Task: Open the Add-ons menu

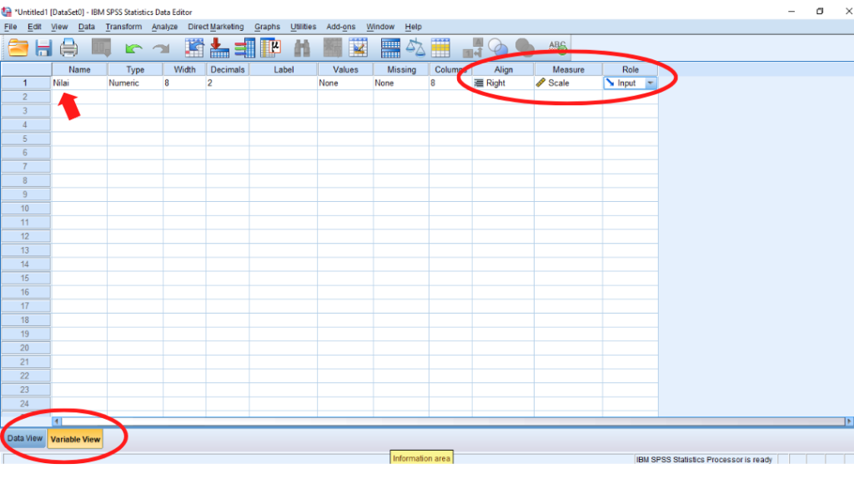Action: click(x=341, y=27)
